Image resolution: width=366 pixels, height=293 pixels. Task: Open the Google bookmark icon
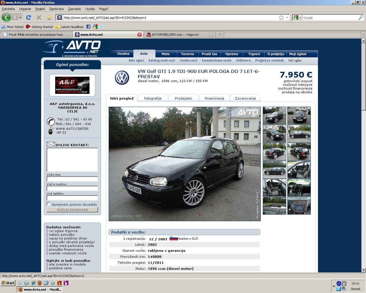click(x=95, y=27)
